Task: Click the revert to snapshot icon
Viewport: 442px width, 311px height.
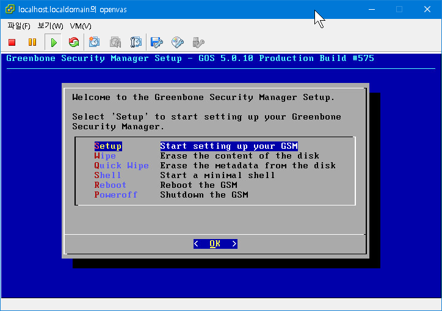Action: pos(115,43)
